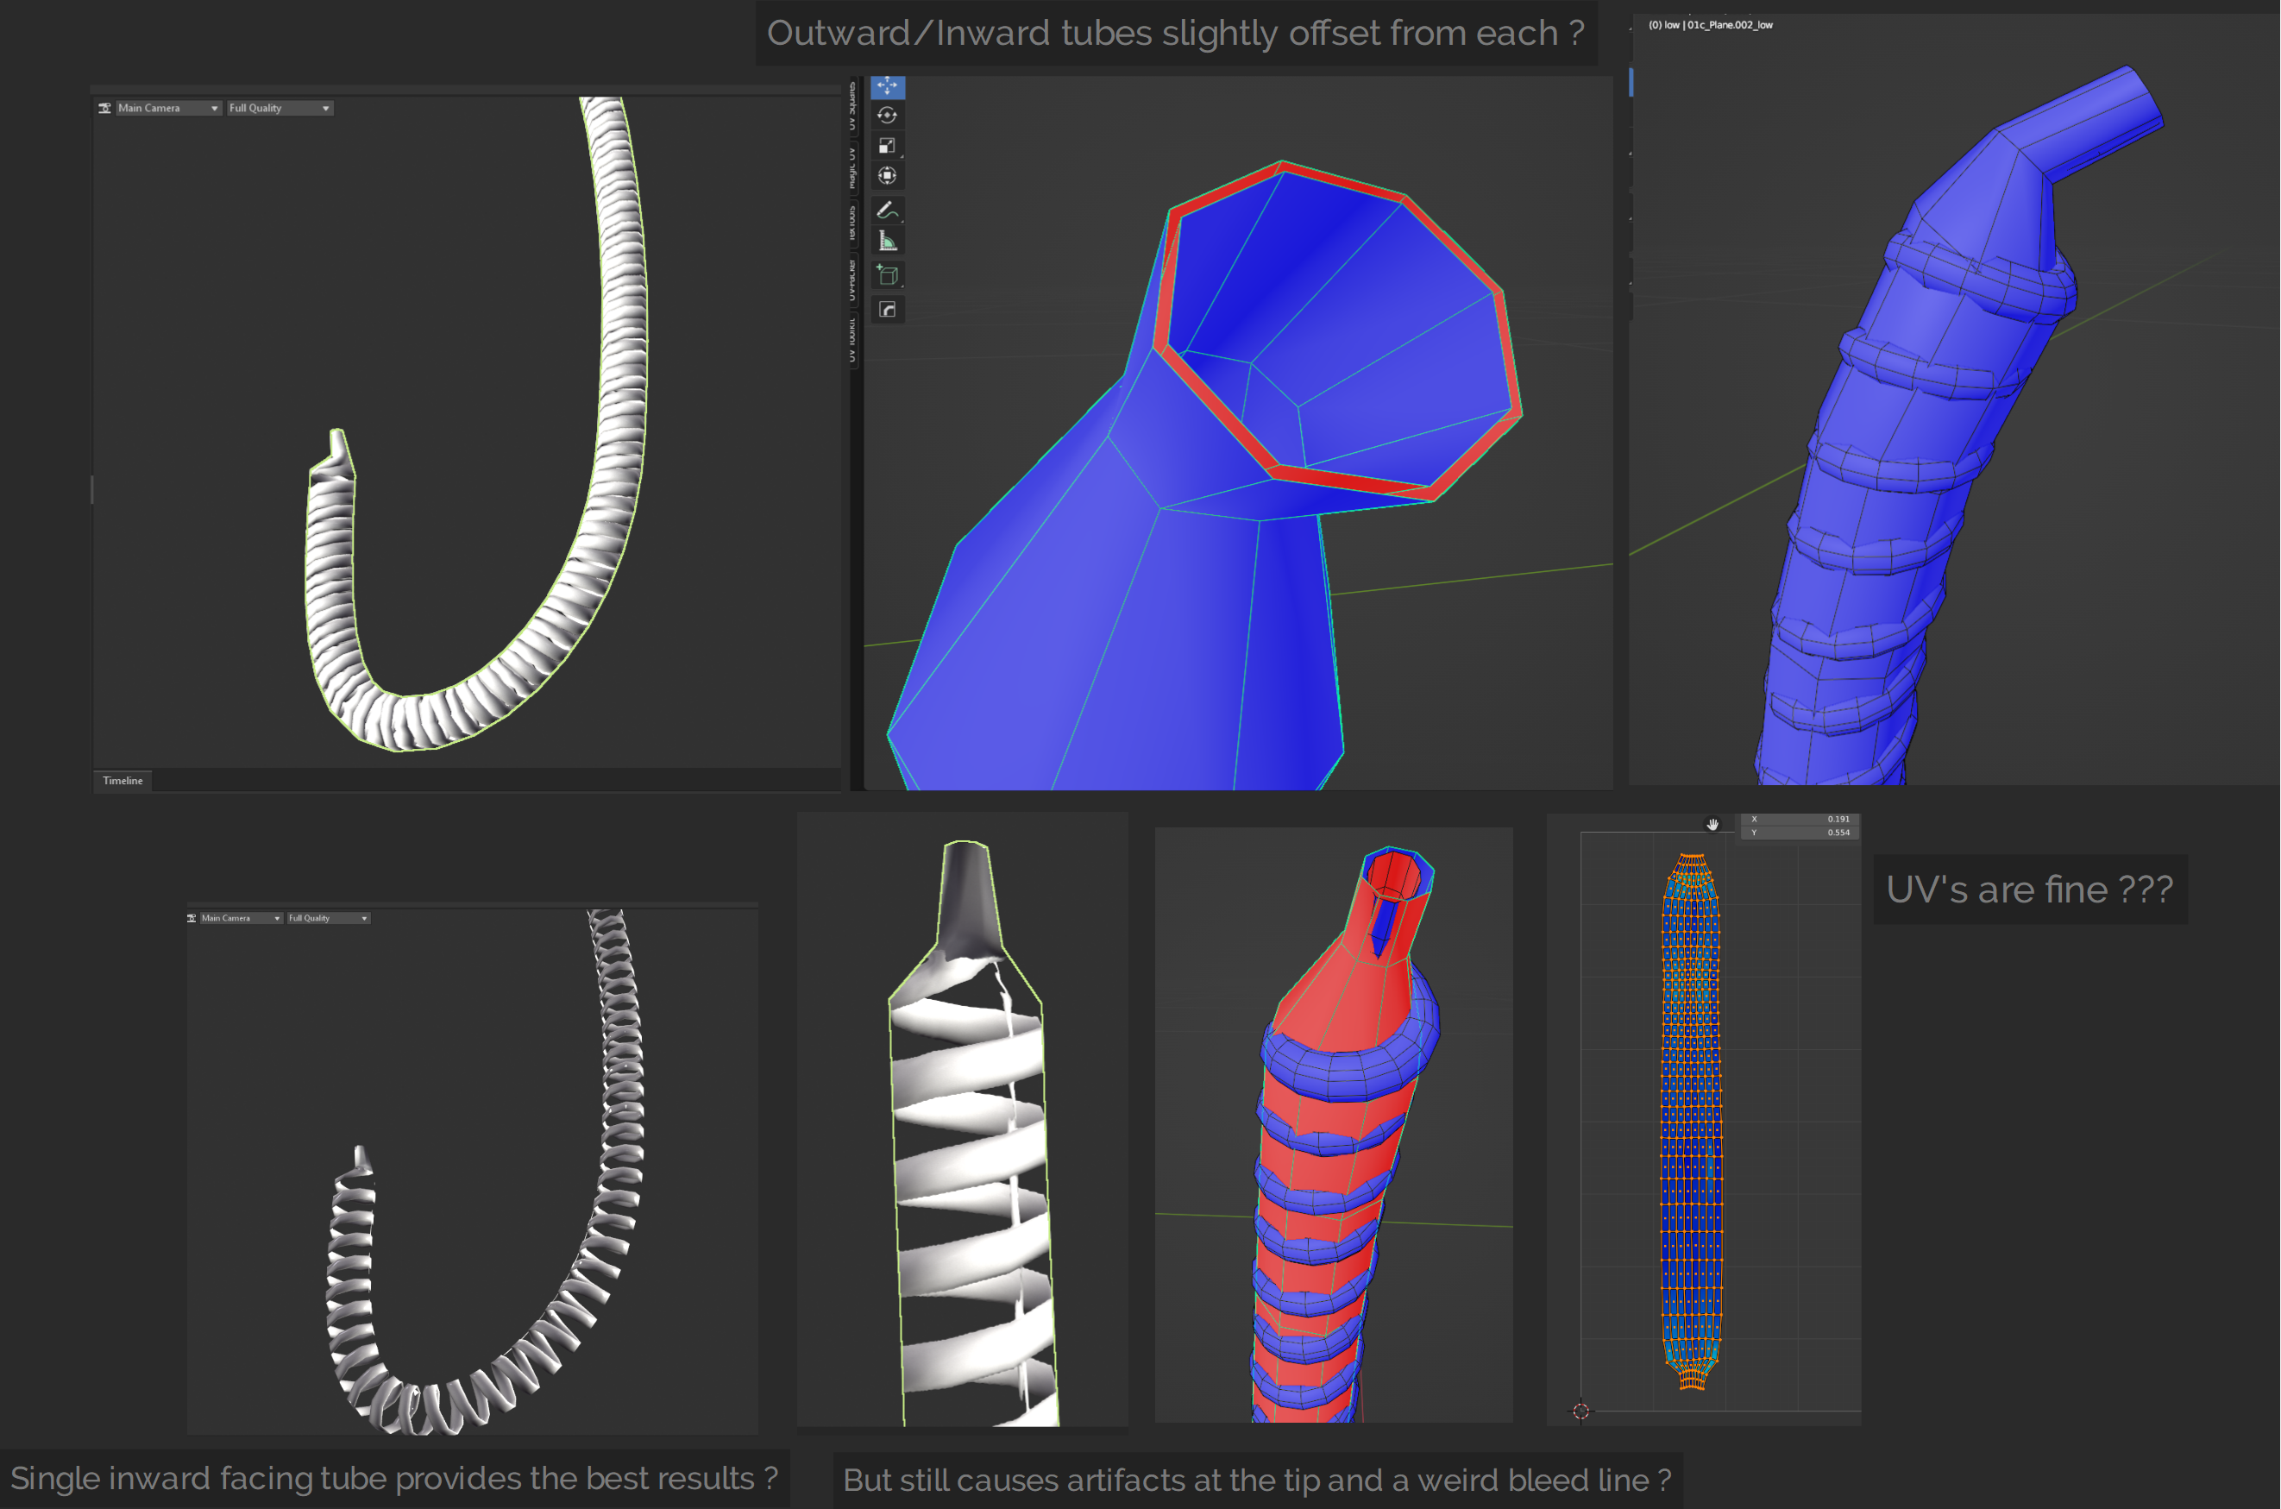The width and height of the screenshot is (2281, 1509).
Task: Open the TexTools sidebar tab
Action: point(852,223)
